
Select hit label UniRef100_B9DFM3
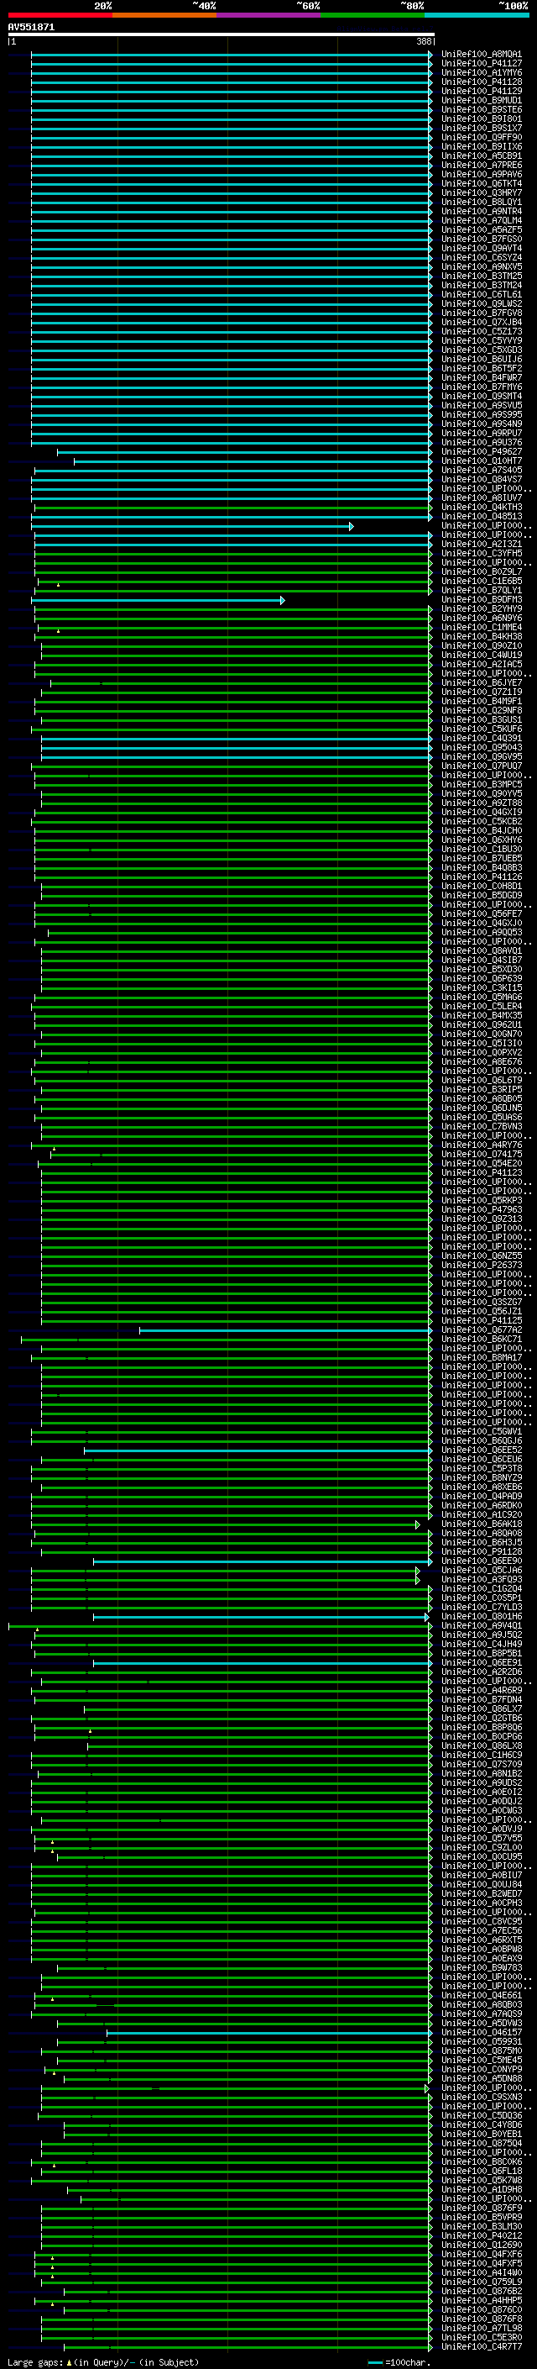coord(482,600)
